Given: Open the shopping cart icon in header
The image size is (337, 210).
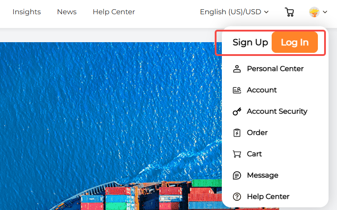Looking at the screenshot, I should 289,12.
